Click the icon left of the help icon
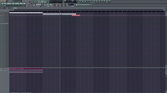 click(x=107, y=2)
